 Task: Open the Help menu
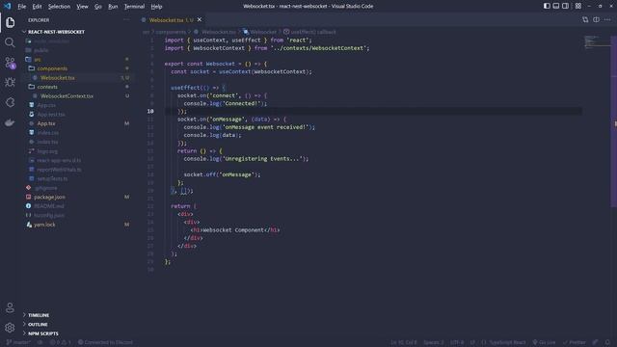tap(156, 7)
